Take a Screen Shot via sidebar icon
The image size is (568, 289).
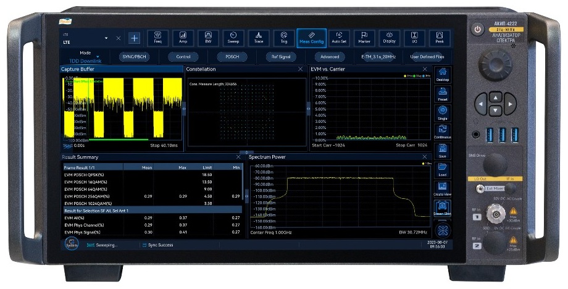point(443,208)
